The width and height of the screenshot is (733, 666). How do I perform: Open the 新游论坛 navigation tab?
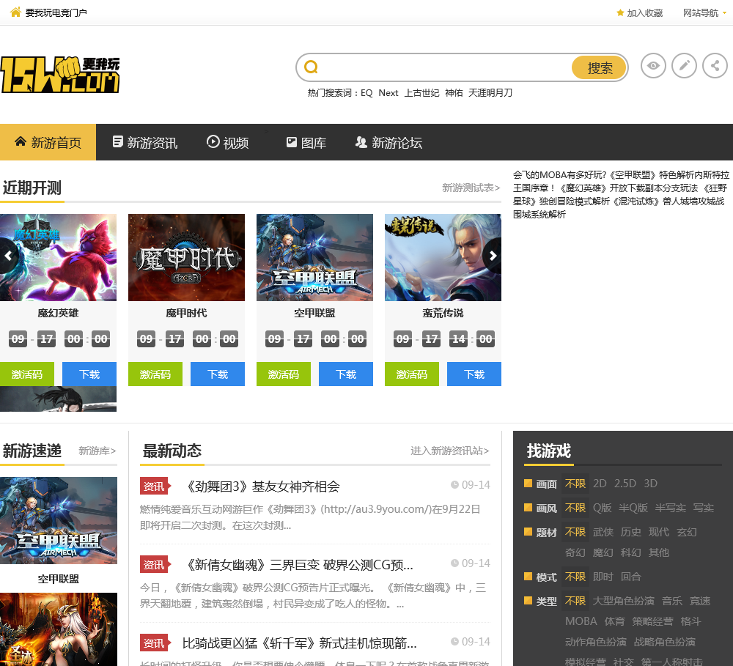[388, 142]
